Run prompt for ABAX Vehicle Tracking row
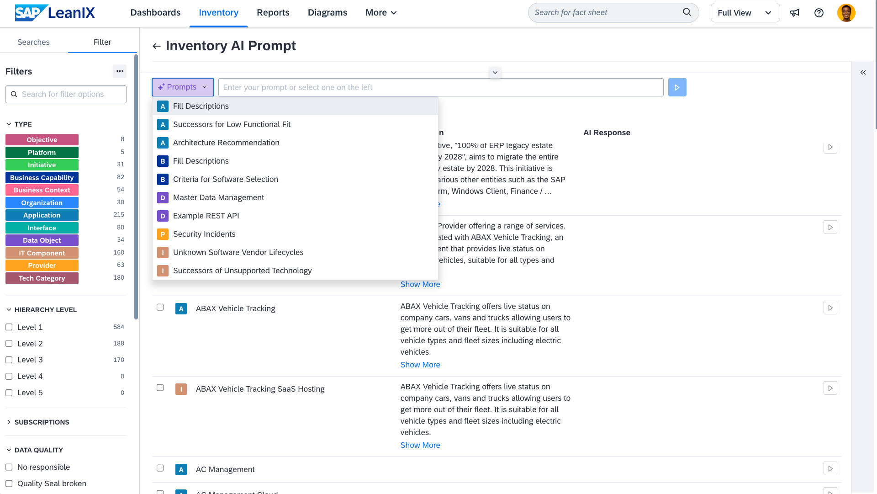877x494 pixels. coord(830,308)
